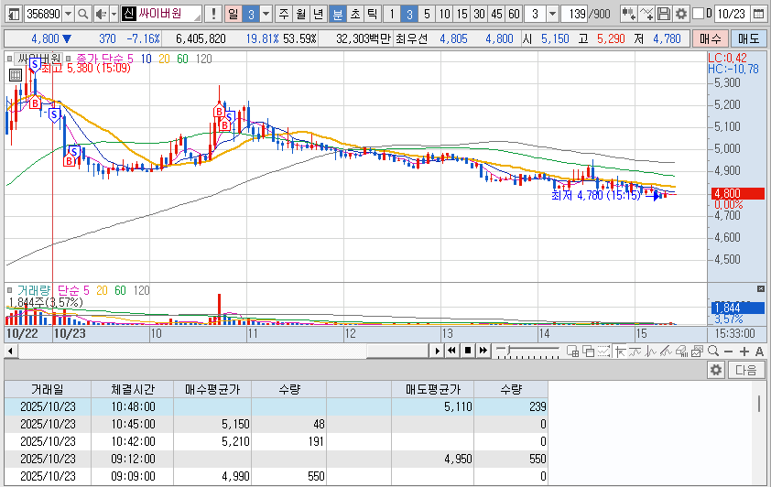Image resolution: width=771 pixels, height=487 pixels.
Task: Expand the dropdown next to 일 period
Action: 266,14
